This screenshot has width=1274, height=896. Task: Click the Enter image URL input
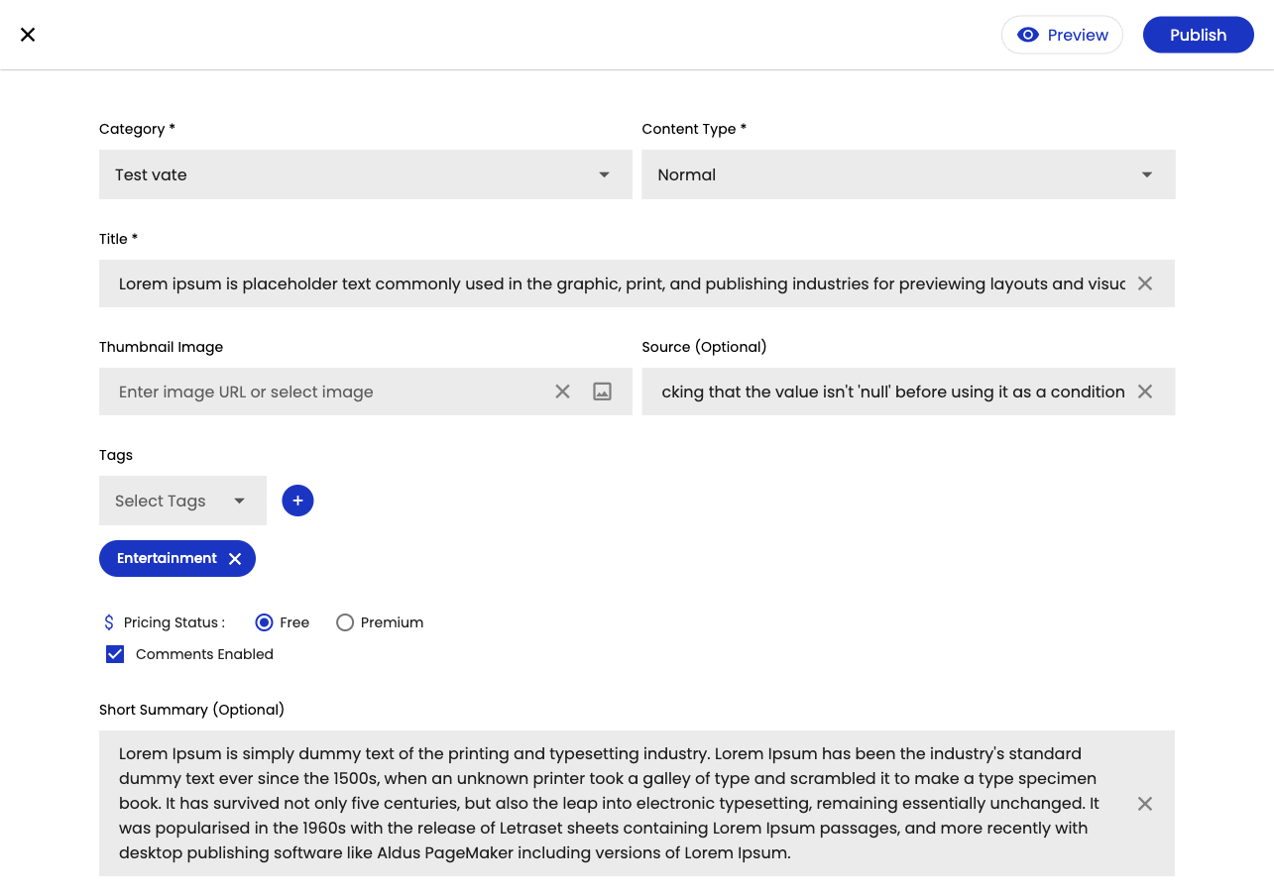pyautogui.click(x=327, y=392)
